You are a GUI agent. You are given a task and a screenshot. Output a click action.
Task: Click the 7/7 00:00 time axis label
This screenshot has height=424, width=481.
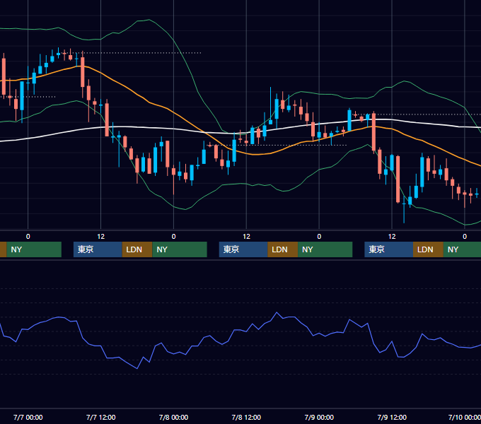[28, 417]
